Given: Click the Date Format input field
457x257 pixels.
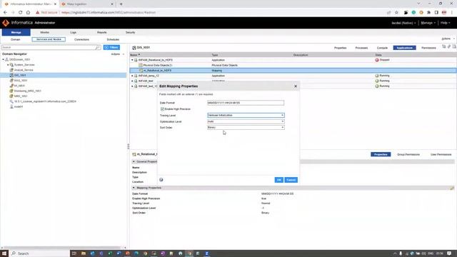Looking at the screenshot, I should click(246, 103).
